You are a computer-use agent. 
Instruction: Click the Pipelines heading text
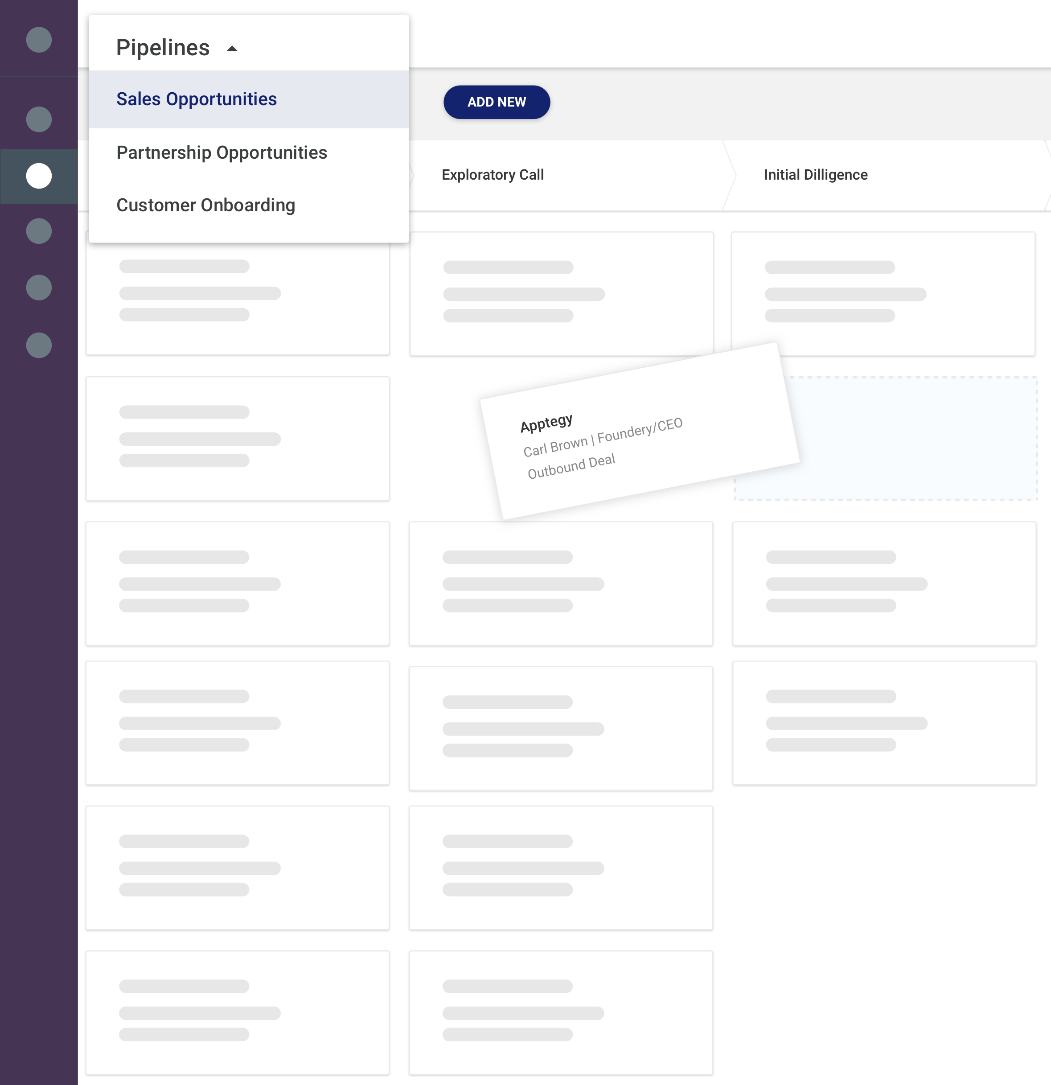(x=163, y=48)
